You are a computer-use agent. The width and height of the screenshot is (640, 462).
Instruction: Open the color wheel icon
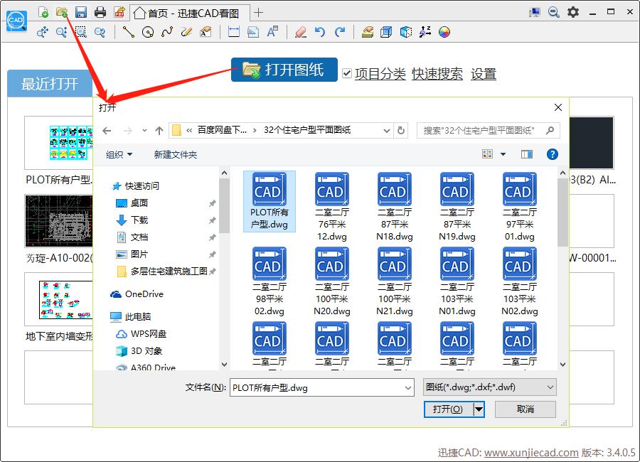coord(444,32)
